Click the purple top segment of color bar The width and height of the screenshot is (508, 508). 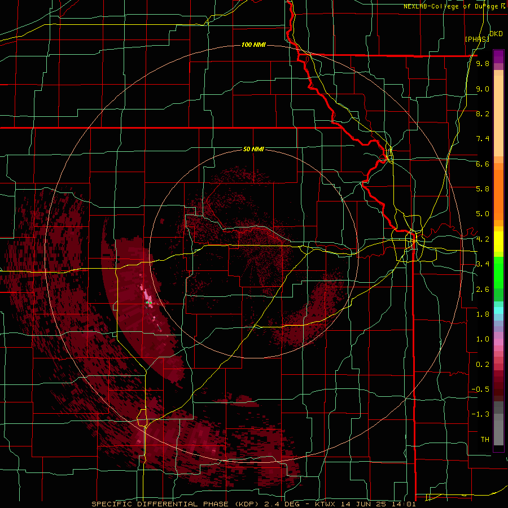pos(498,56)
